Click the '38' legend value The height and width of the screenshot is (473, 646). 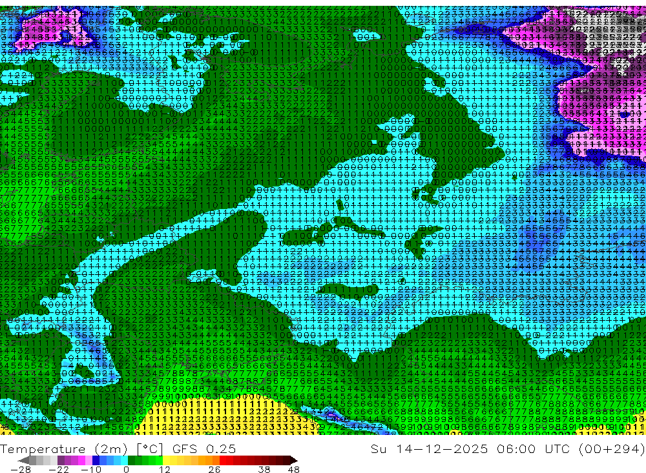click(x=264, y=470)
